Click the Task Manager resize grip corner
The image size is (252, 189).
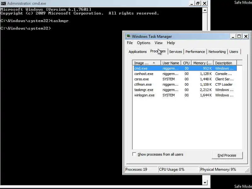coord(247,170)
